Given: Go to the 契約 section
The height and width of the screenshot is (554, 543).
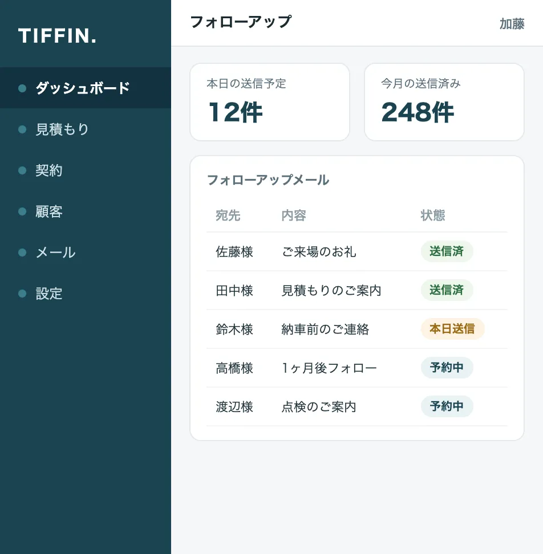Looking at the screenshot, I should tap(86, 170).
